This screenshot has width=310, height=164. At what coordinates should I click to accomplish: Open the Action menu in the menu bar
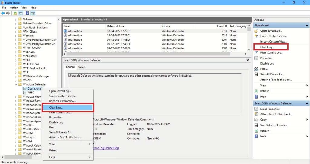(x=14, y=8)
